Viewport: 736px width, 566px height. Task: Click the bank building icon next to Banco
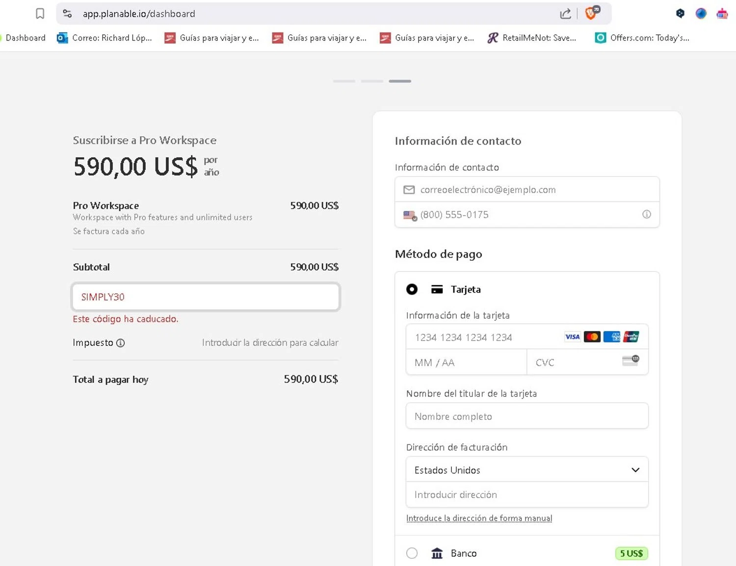(437, 553)
